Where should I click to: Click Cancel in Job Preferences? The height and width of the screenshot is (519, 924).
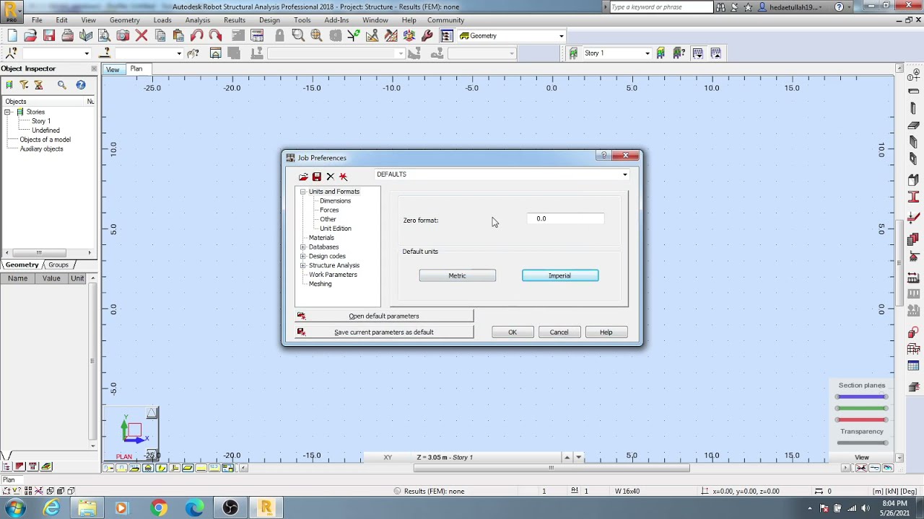point(559,332)
